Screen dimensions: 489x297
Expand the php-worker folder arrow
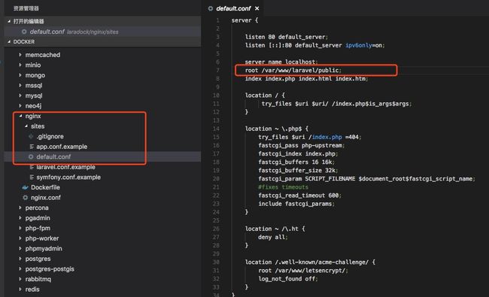coord(20,238)
